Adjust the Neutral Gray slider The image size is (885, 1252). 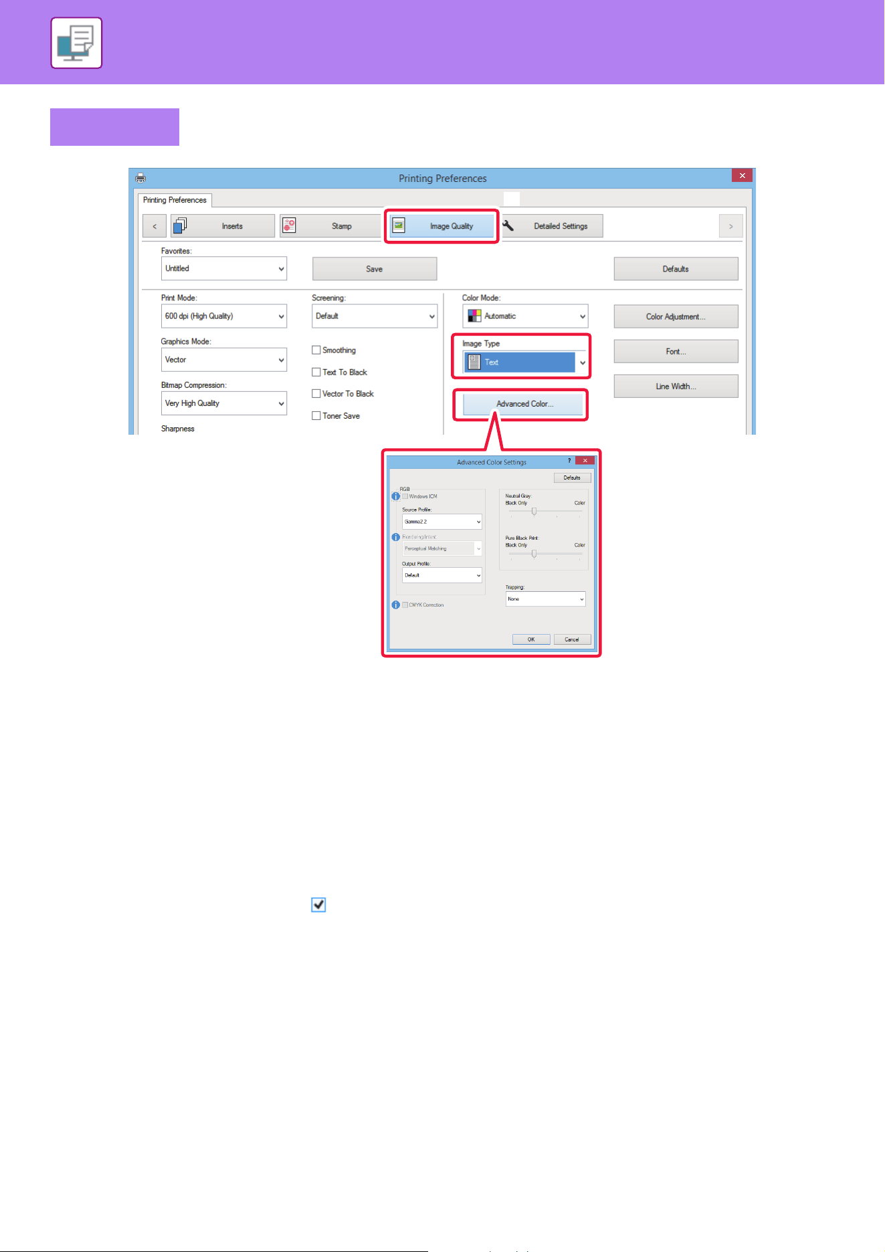(534, 512)
